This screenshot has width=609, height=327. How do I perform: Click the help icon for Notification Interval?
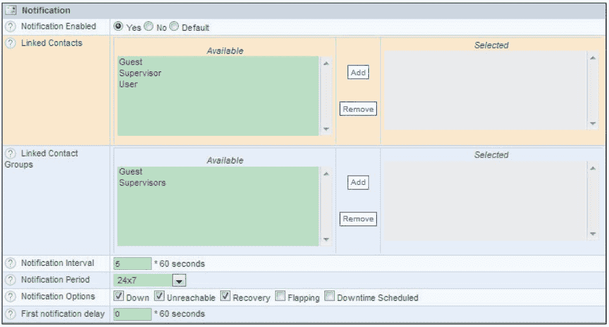pos(10,264)
